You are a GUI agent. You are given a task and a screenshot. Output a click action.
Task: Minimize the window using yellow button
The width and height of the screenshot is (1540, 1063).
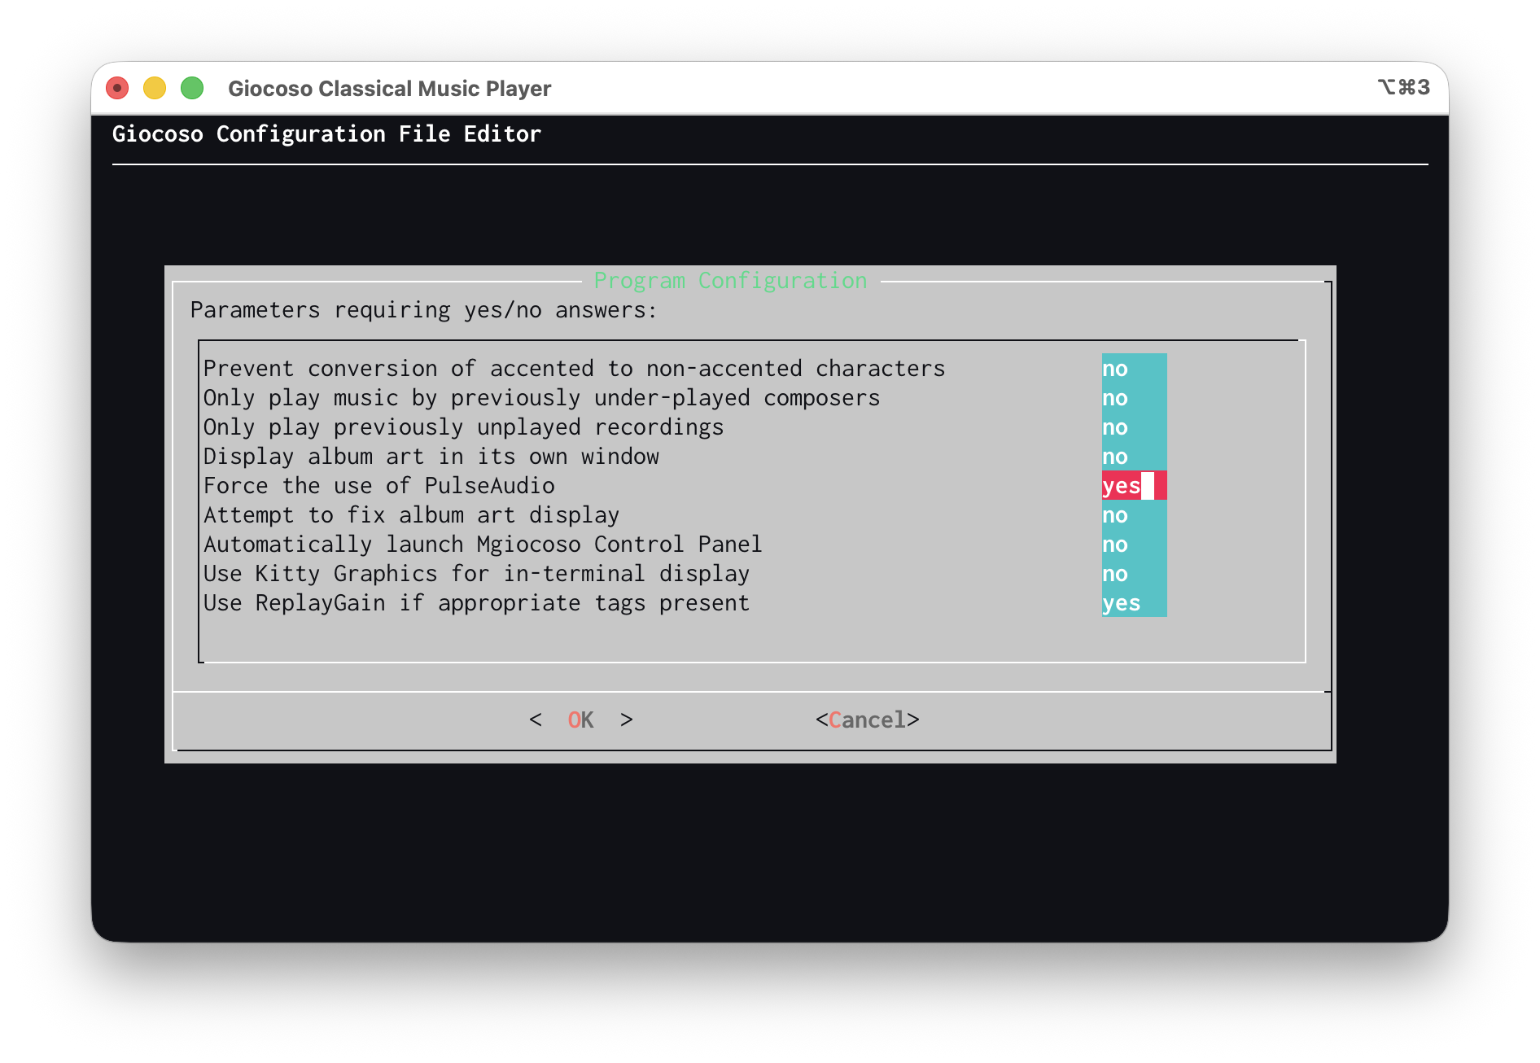pyautogui.click(x=155, y=88)
